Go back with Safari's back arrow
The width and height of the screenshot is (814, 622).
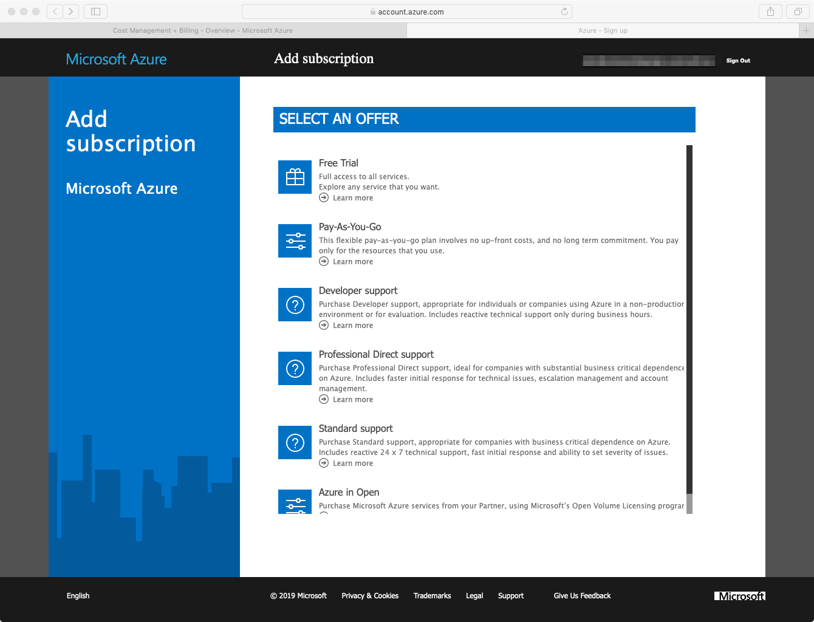[x=55, y=12]
